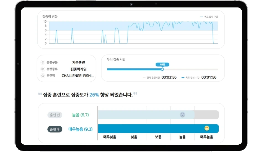The image size is (264, 152).
Task: Click the 훈련종류 icon
Action: (x=43, y=69)
